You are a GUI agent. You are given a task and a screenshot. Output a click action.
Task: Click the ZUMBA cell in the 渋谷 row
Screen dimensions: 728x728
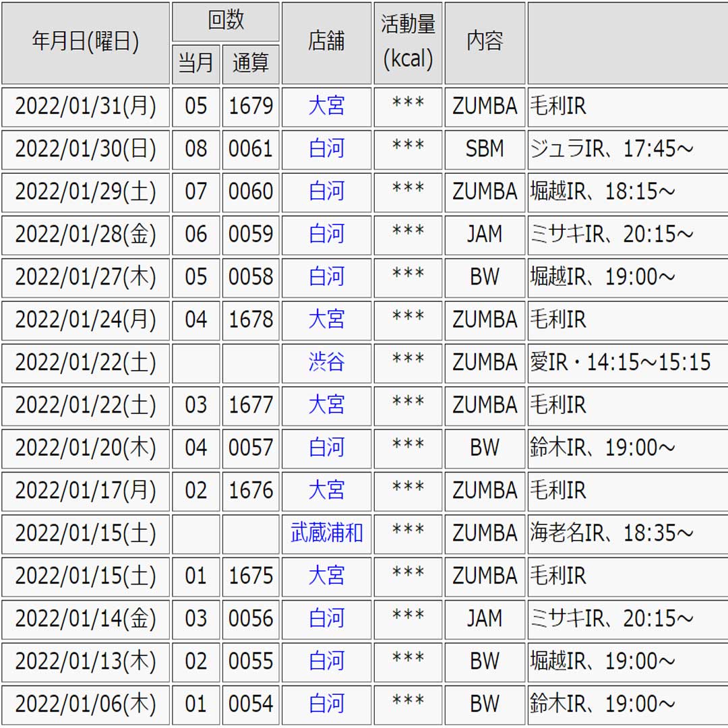click(485, 363)
